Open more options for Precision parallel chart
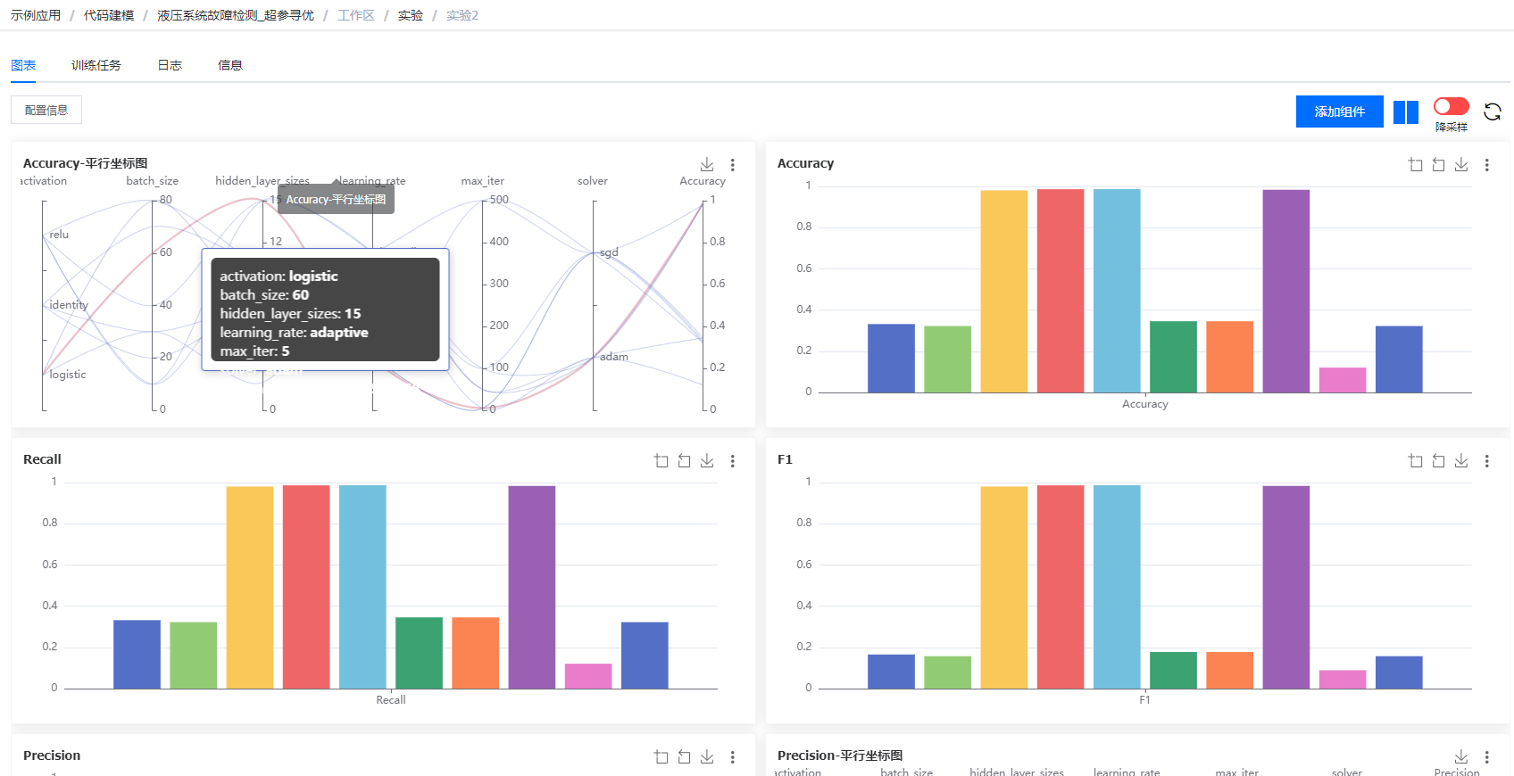Image resolution: width=1514 pixels, height=776 pixels. point(1487,757)
